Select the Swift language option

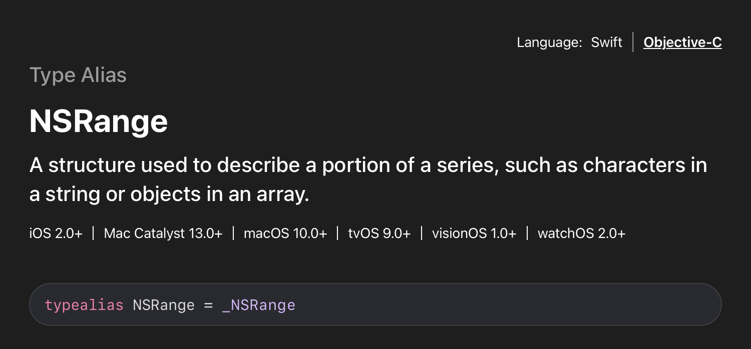(606, 42)
